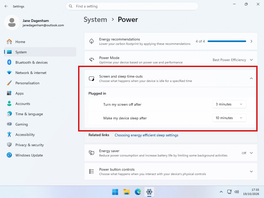Click the Power button controls list icon
The image size is (264, 198).
pos(92,171)
